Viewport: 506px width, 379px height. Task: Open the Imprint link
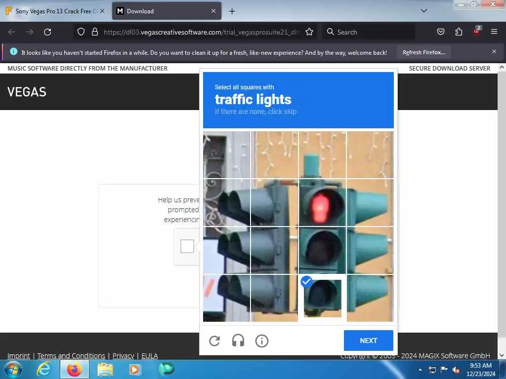19,356
